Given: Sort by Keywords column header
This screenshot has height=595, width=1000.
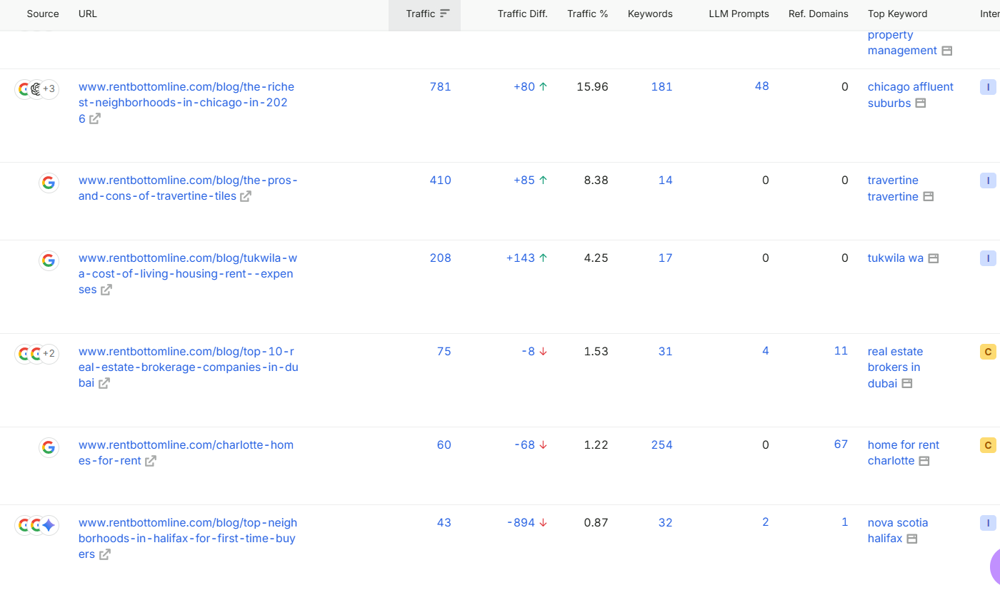Looking at the screenshot, I should [650, 14].
